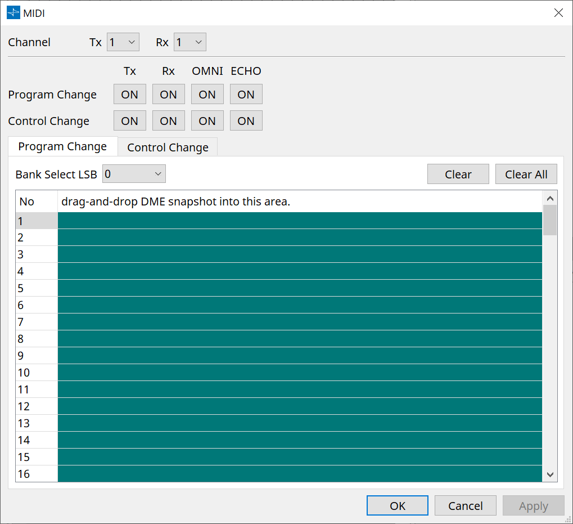Open the Bank Select LSB dropdown
The image size is (573, 524).
coord(133,174)
